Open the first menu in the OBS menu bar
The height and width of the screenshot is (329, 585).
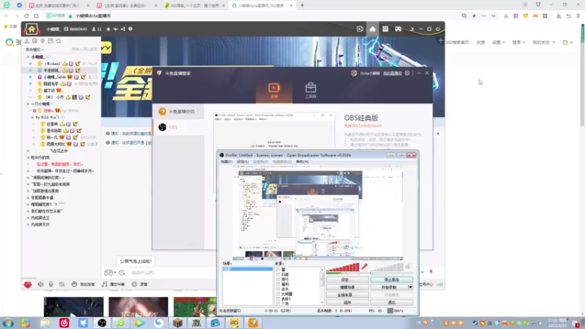point(227,162)
